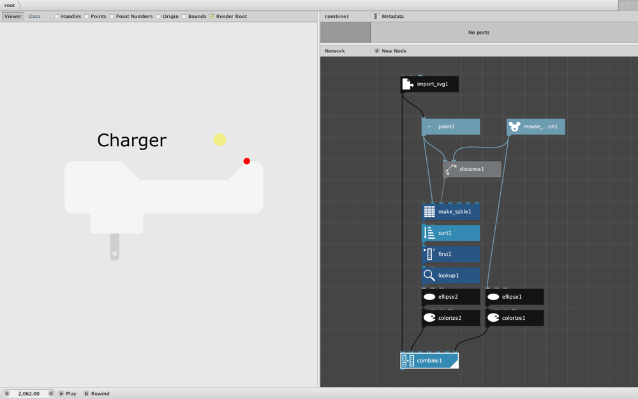Screen dimensions: 638x399
Task: Click the Play label
Action: coord(71,393)
